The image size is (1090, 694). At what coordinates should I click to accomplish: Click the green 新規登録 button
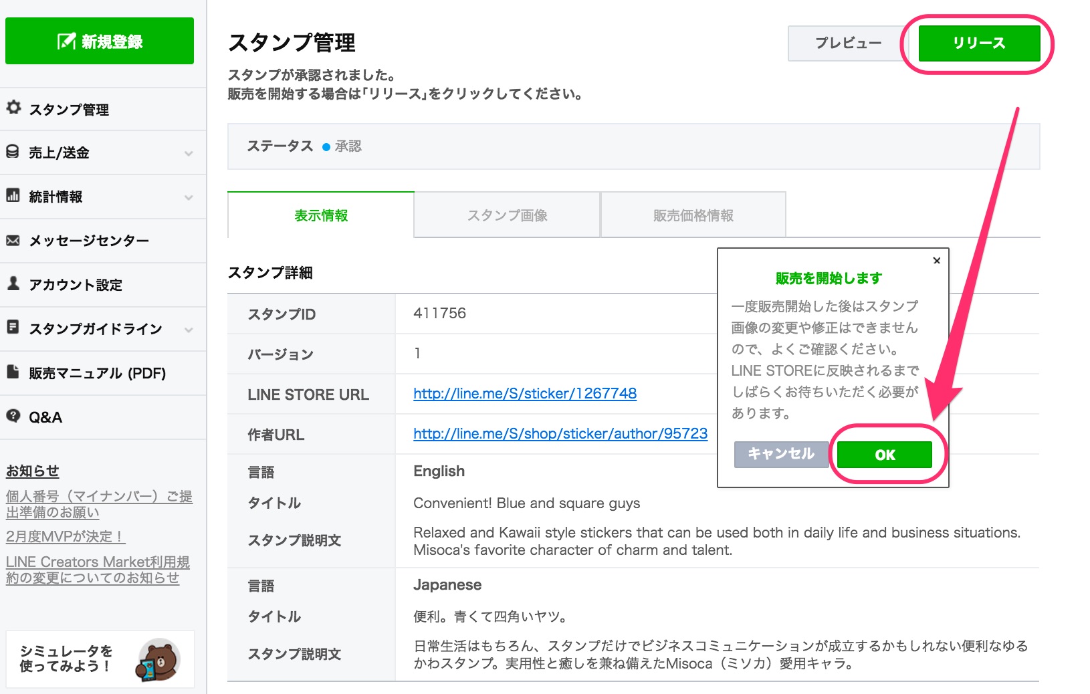[x=100, y=41]
